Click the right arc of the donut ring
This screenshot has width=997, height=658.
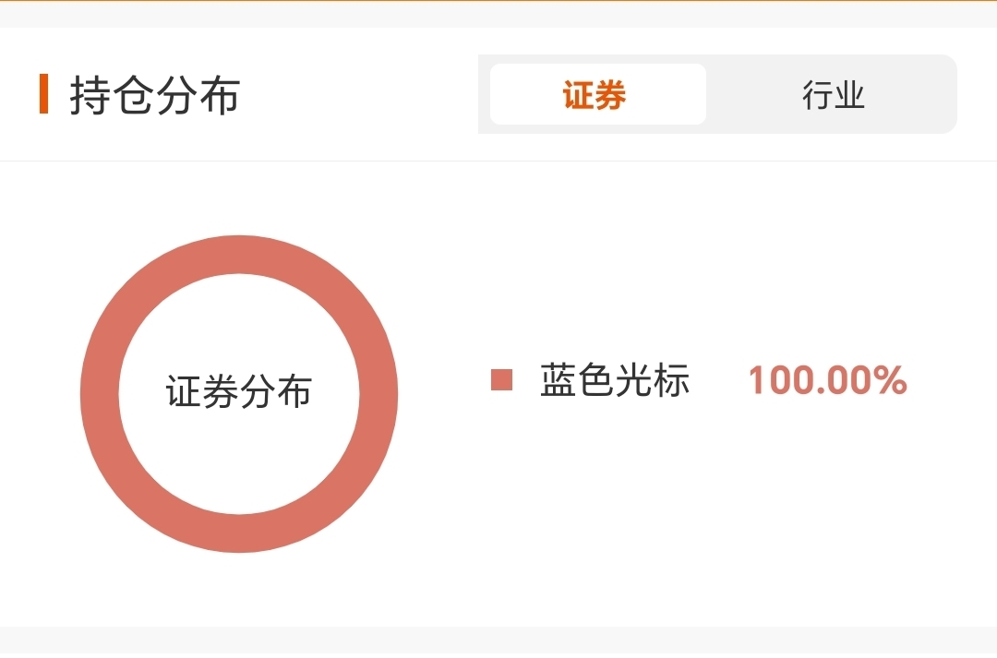(378, 393)
